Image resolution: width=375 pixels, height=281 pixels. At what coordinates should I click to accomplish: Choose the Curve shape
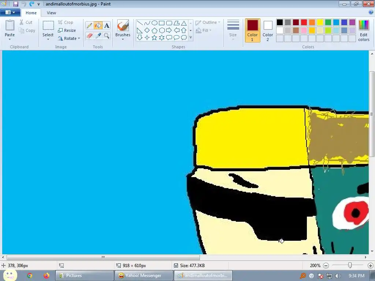(x=147, y=23)
